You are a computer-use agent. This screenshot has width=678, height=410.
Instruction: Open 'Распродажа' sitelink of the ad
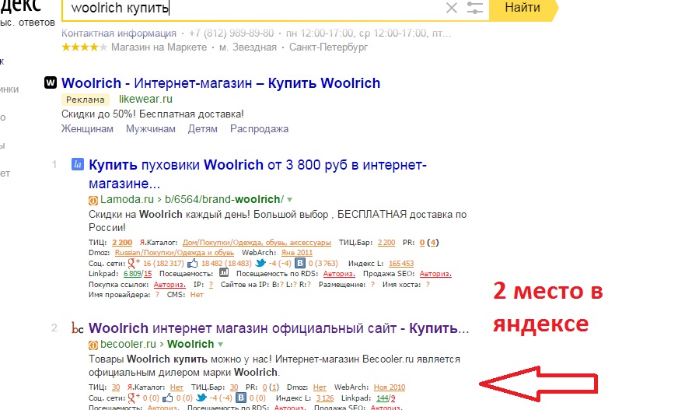pos(259,129)
